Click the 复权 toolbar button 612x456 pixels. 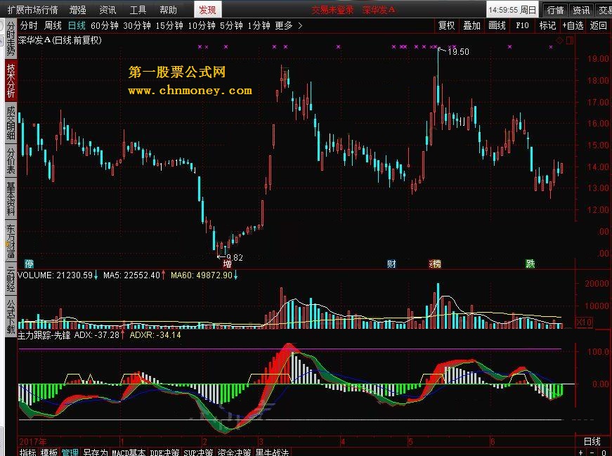tap(446, 26)
